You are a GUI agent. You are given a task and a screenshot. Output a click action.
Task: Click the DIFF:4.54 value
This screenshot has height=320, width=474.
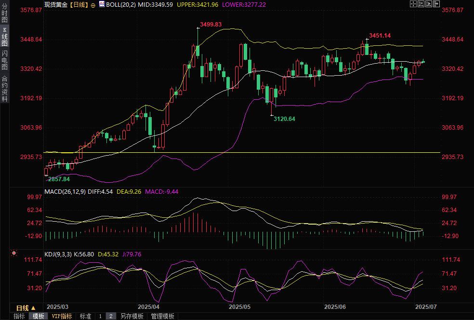tap(100, 192)
